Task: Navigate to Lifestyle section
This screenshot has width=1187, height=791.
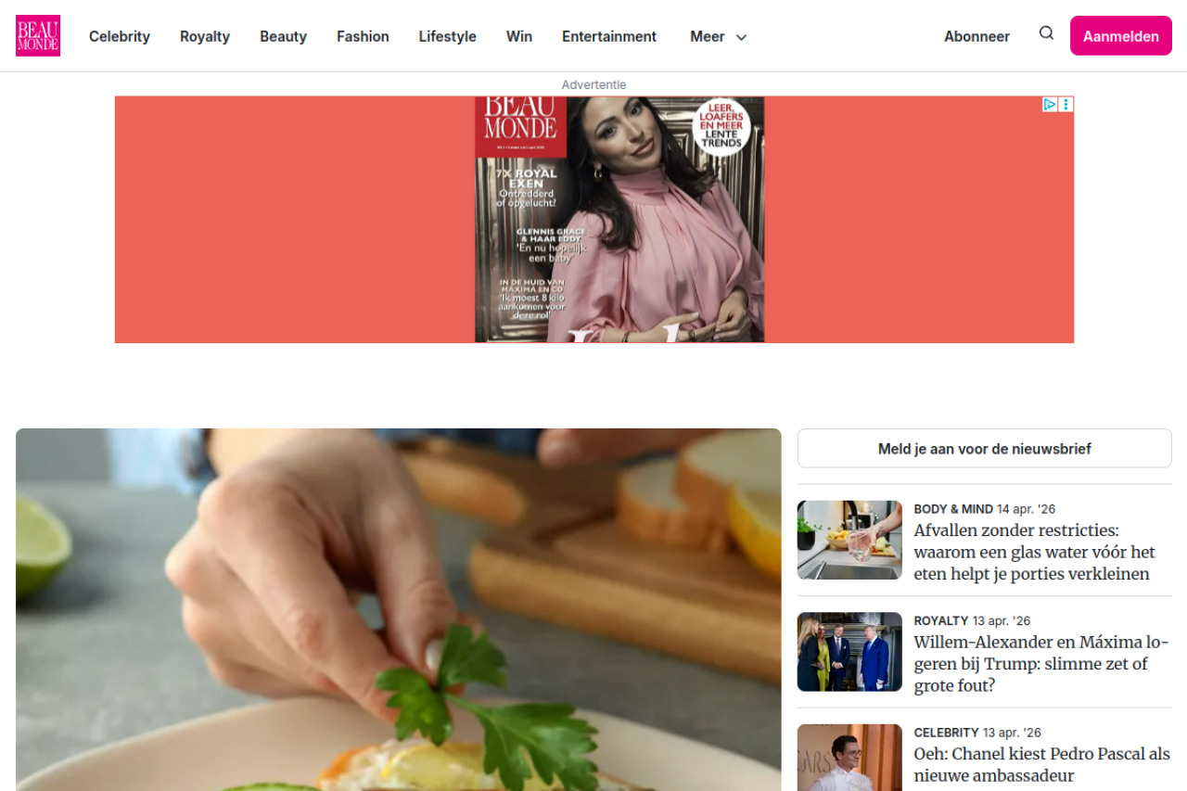Action: [x=447, y=37]
